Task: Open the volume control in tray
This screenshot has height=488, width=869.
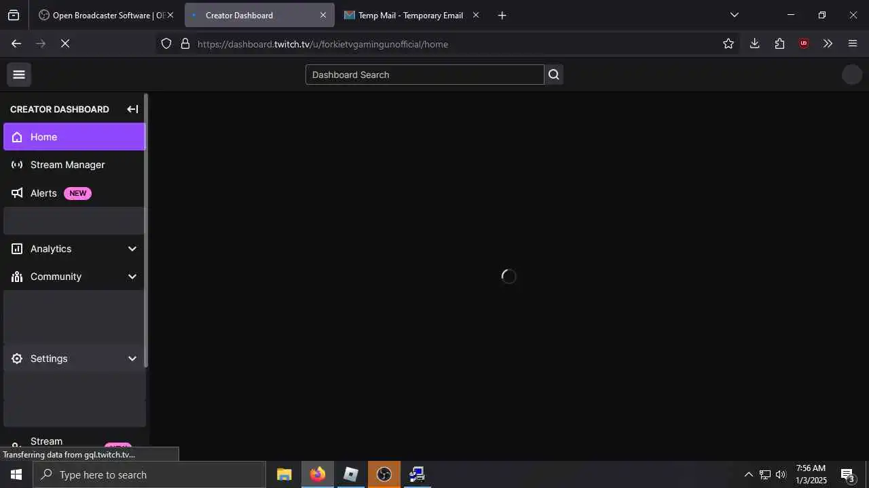Action: [781, 474]
